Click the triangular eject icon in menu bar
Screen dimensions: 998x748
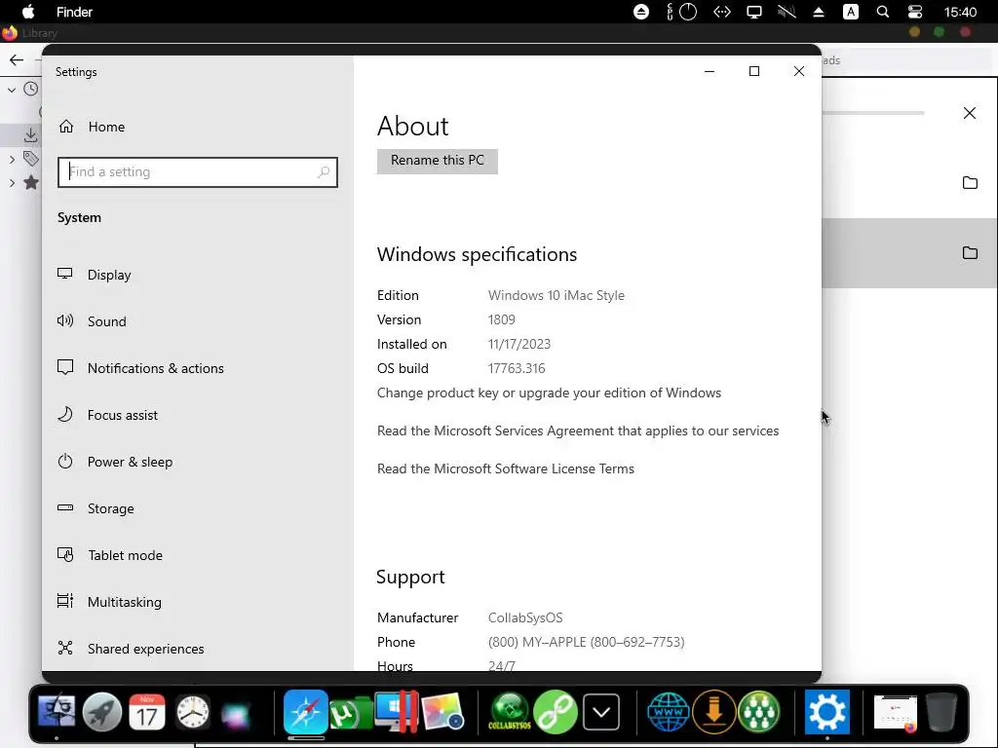coord(819,12)
